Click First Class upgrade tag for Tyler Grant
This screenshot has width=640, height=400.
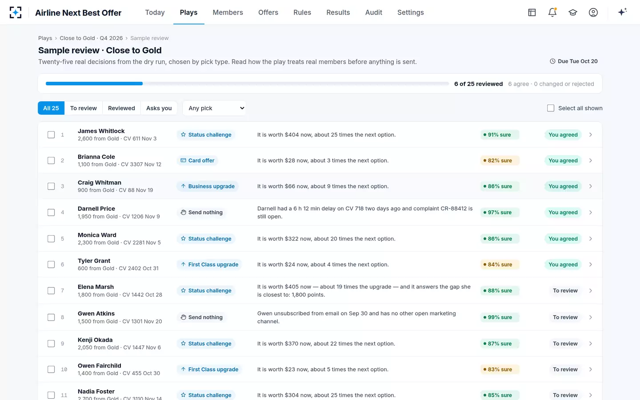[209, 264]
